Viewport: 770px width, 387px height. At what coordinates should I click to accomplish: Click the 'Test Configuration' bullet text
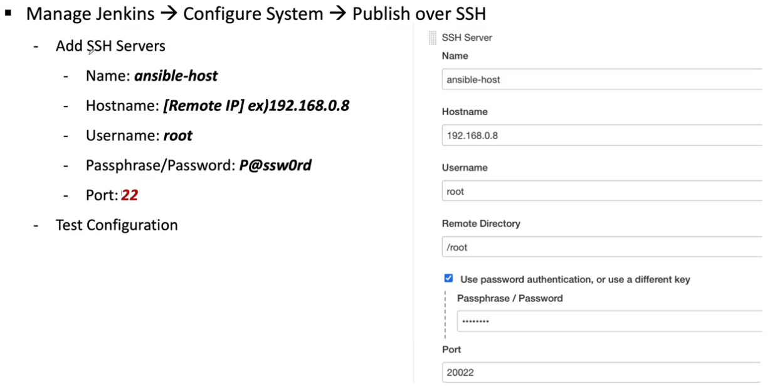(x=117, y=225)
